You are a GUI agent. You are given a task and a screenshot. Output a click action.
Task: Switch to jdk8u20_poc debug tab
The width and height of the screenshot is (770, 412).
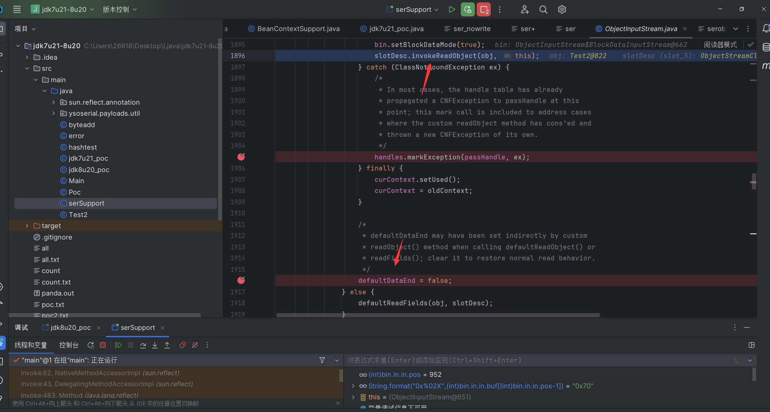(x=66, y=327)
